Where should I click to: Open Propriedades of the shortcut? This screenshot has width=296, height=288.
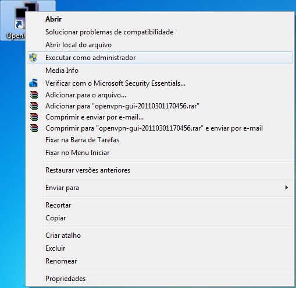pos(160,279)
